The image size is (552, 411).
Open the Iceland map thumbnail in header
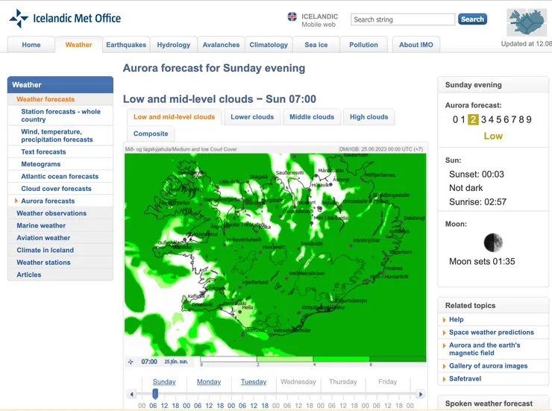click(527, 22)
